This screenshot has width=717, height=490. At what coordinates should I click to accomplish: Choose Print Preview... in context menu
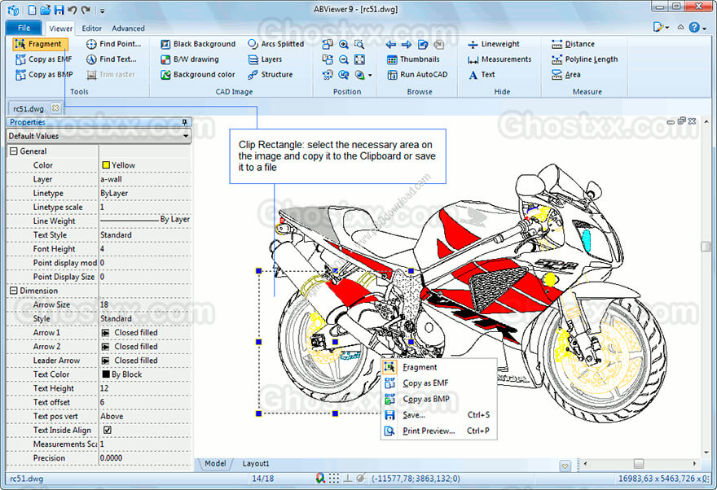coord(439,431)
